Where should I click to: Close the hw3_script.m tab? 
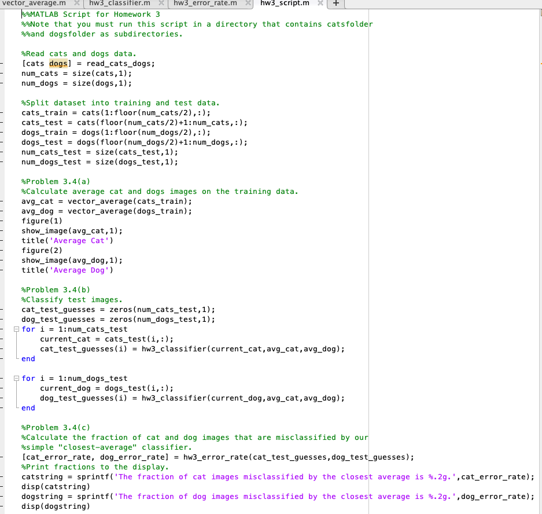point(320,3)
